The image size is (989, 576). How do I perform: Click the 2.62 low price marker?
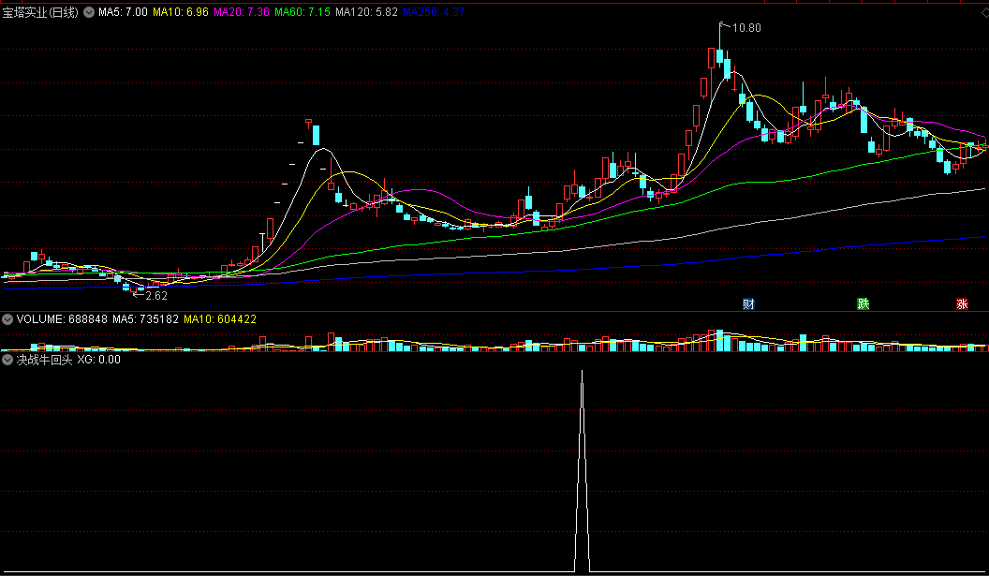coord(156,295)
